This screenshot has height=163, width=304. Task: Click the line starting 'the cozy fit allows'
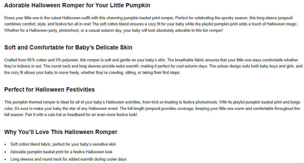click(x=92, y=73)
